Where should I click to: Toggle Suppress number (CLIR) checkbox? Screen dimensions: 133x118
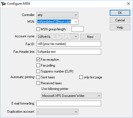click(38, 71)
